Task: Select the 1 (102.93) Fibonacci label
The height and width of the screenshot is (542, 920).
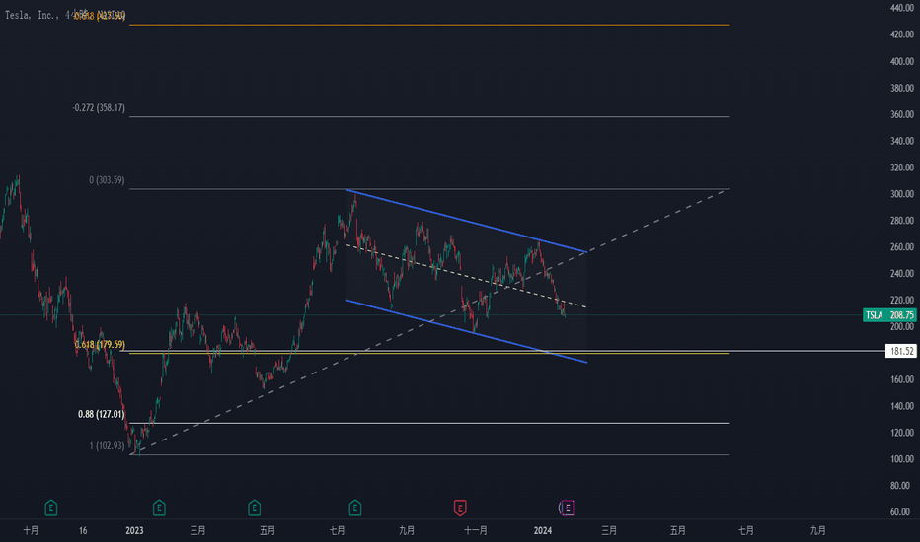Action: 107,445
